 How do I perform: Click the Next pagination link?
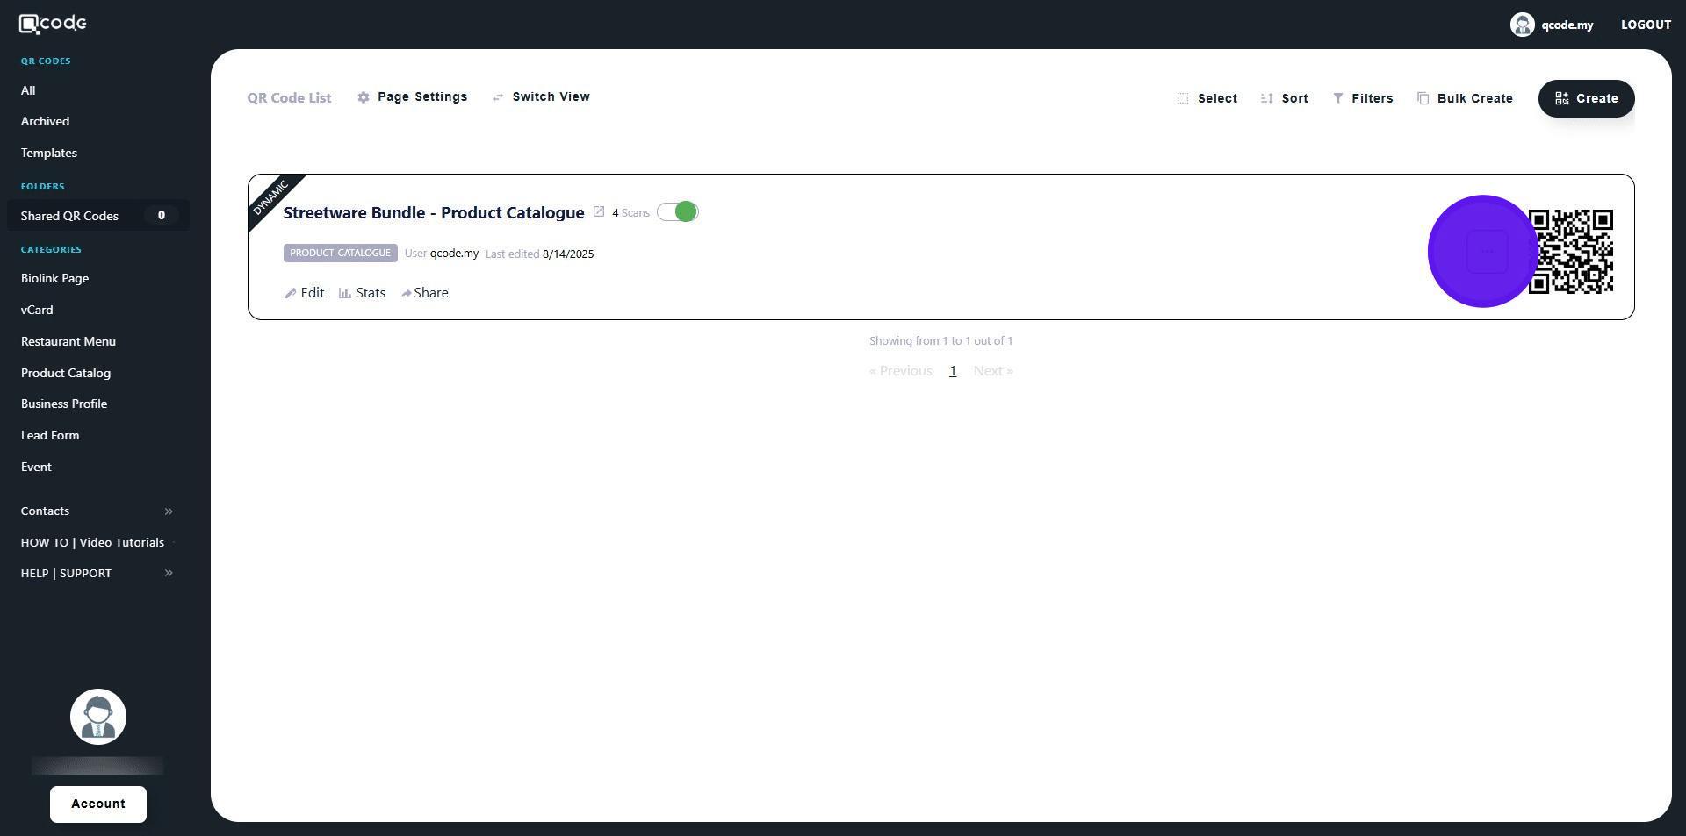click(993, 371)
